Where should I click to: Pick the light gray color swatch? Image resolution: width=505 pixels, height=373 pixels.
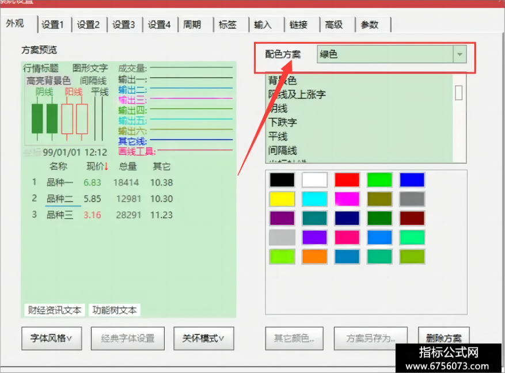click(x=282, y=238)
